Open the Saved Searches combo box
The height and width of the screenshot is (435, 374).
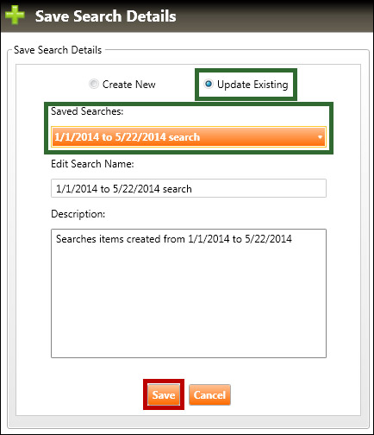[x=189, y=137]
